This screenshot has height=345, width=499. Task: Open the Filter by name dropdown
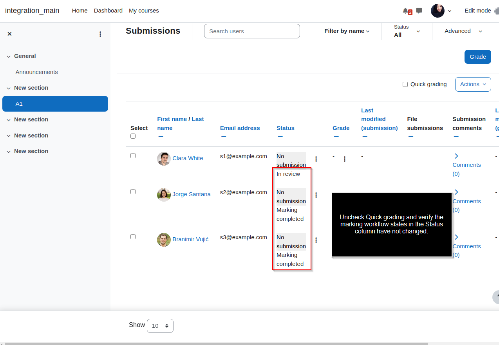click(347, 31)
